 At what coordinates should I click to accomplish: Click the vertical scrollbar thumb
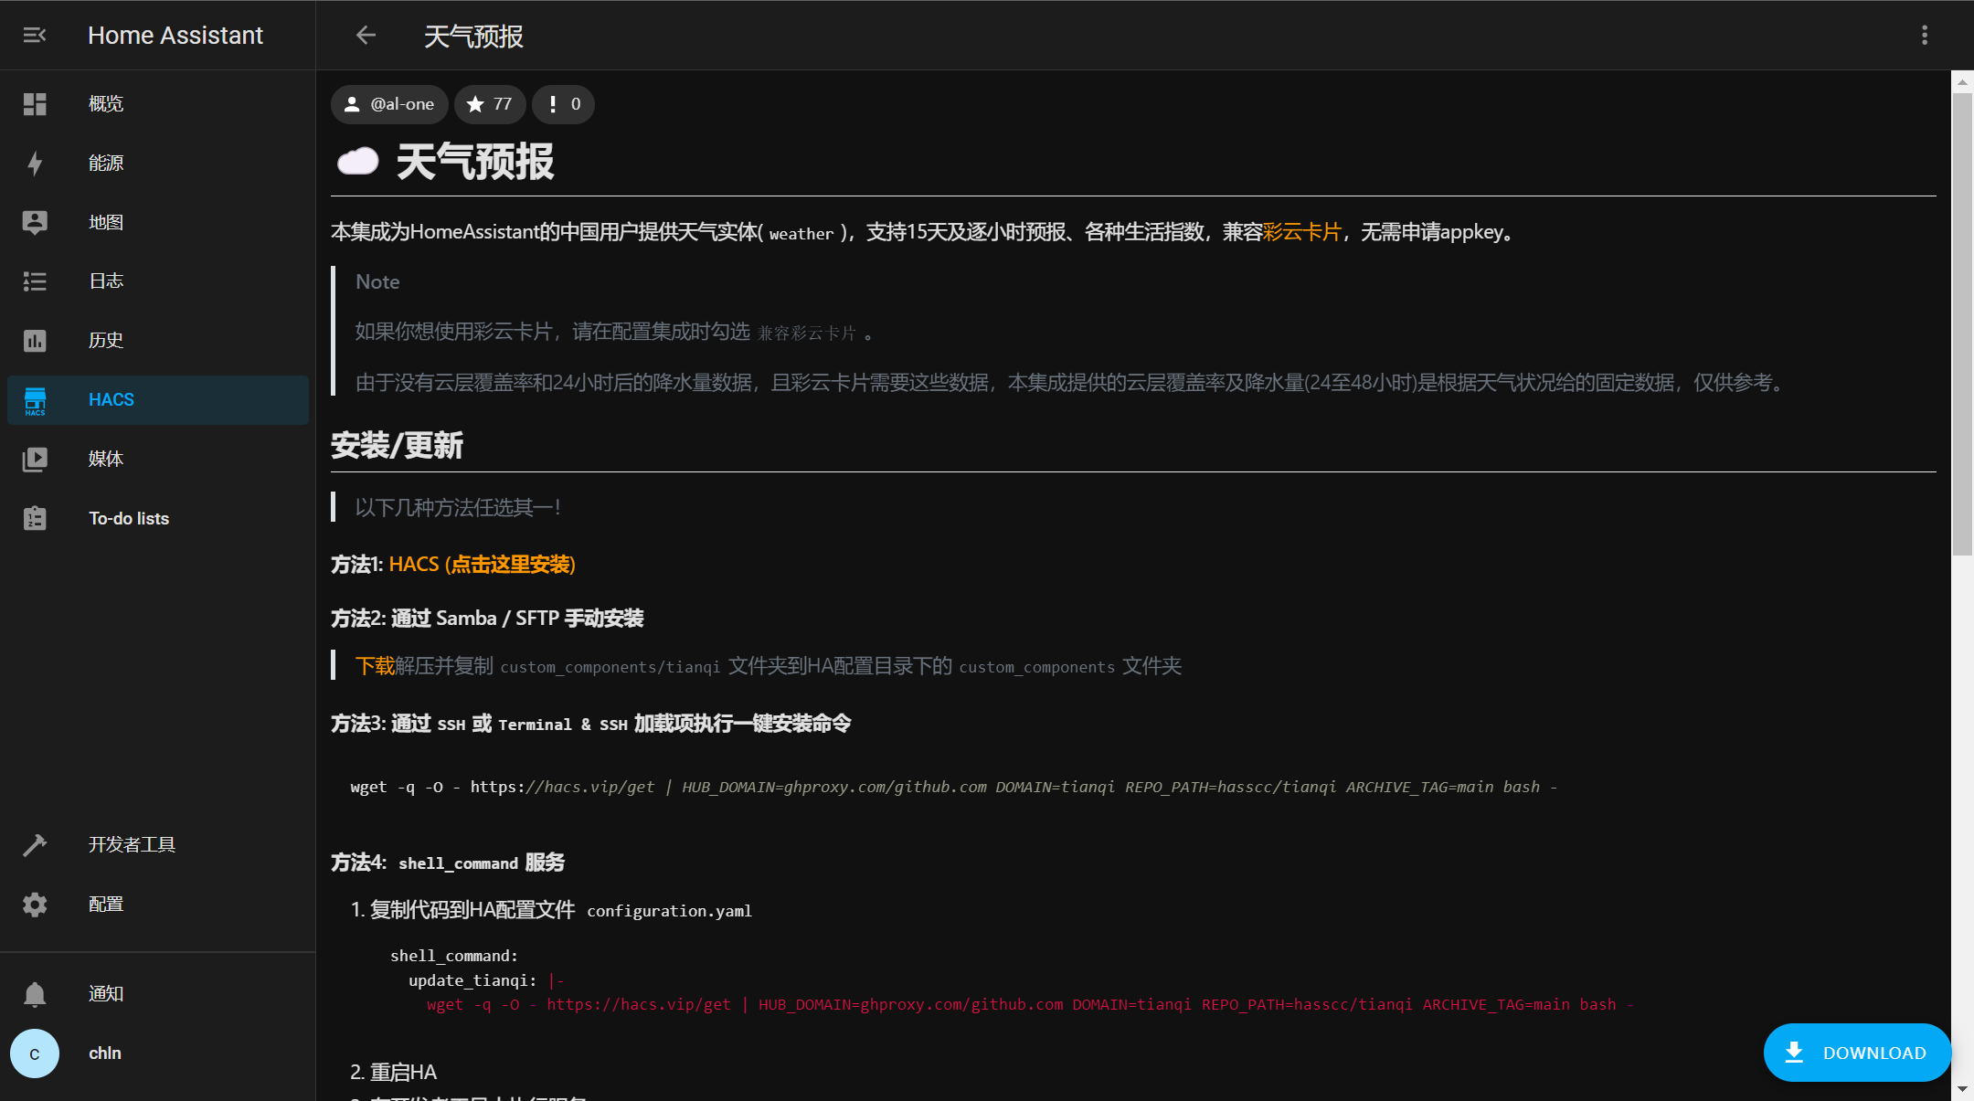coord(1962,323)
